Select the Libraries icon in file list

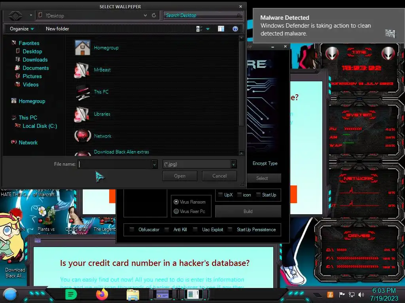click(82, 114)
